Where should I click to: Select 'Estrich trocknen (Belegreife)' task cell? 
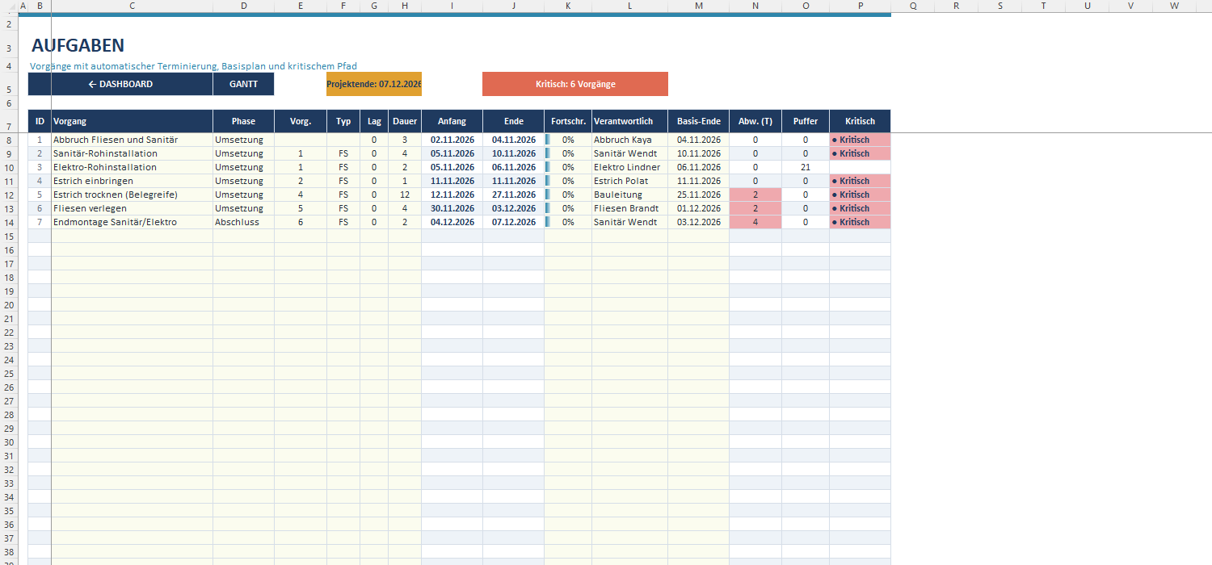point(132,195)
